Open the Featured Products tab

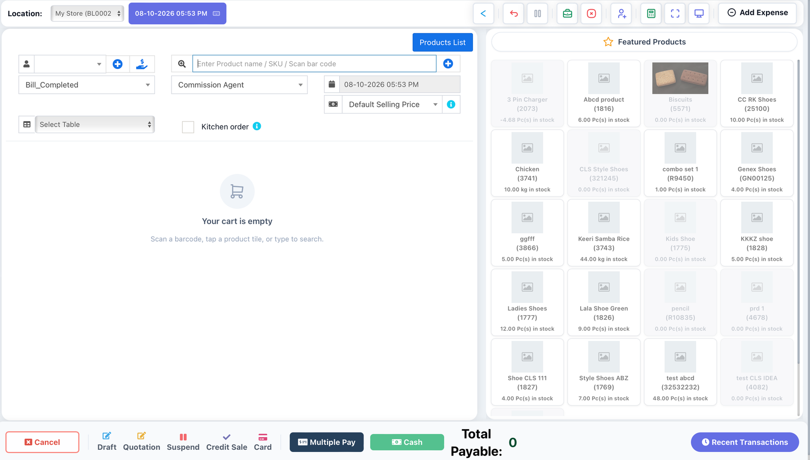[644, 42]
